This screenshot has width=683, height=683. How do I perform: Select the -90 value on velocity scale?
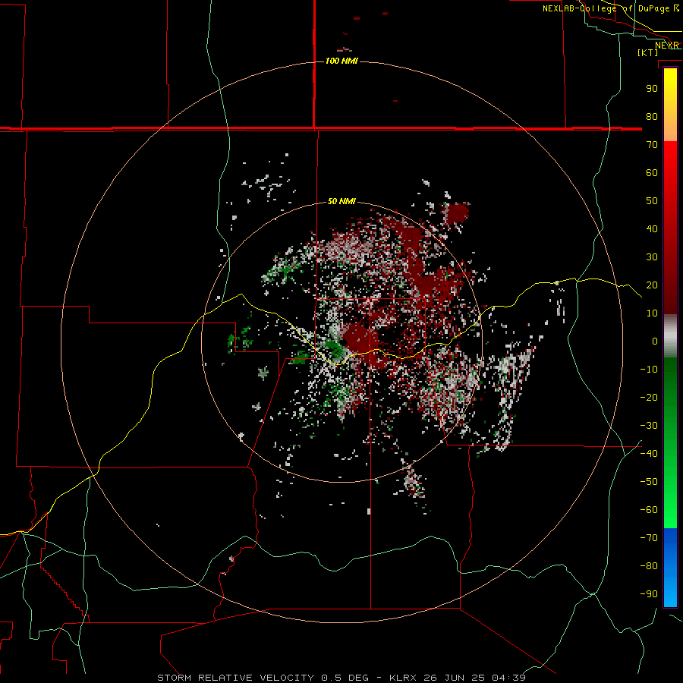pyautogui.click(x=649, y=594)
